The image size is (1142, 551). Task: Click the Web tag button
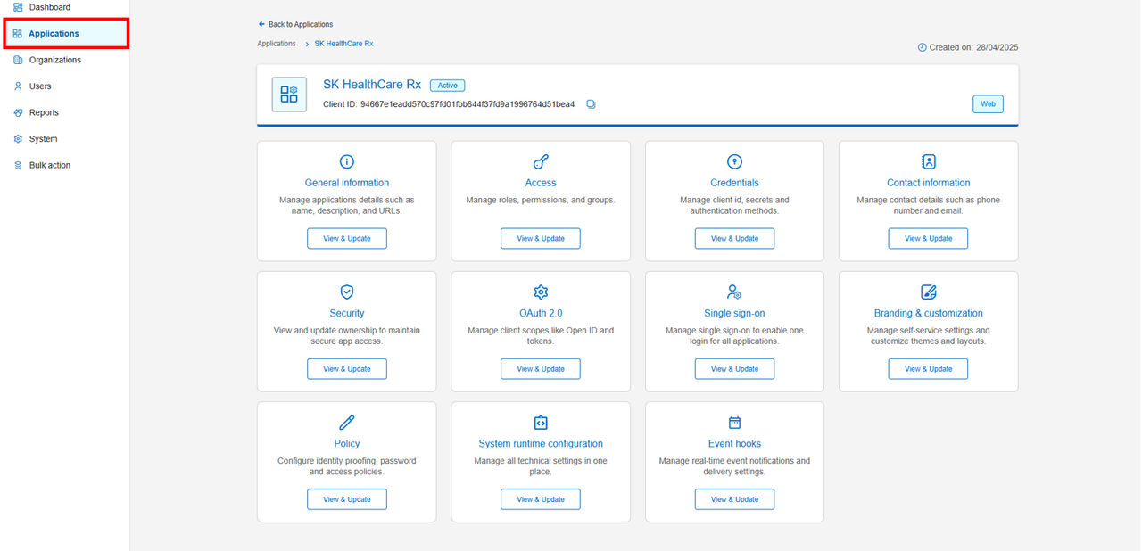pos(988,104)
